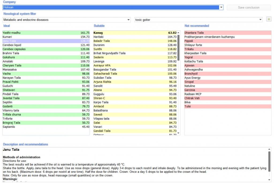Choose Shilayur forte
The height and width of the screenshot is (183, 274).
[228, 45]
